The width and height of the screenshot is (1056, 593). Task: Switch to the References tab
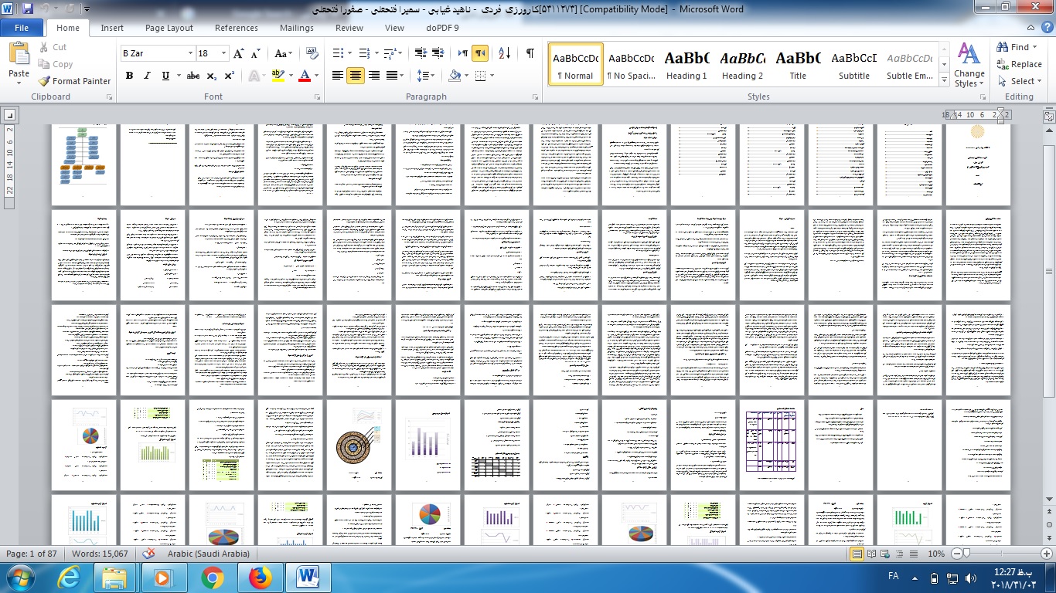(237, 28)
